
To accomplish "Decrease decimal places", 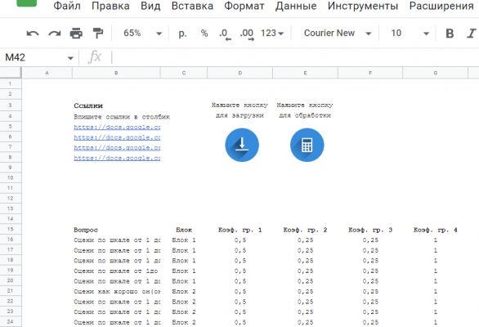I will 225,34.
